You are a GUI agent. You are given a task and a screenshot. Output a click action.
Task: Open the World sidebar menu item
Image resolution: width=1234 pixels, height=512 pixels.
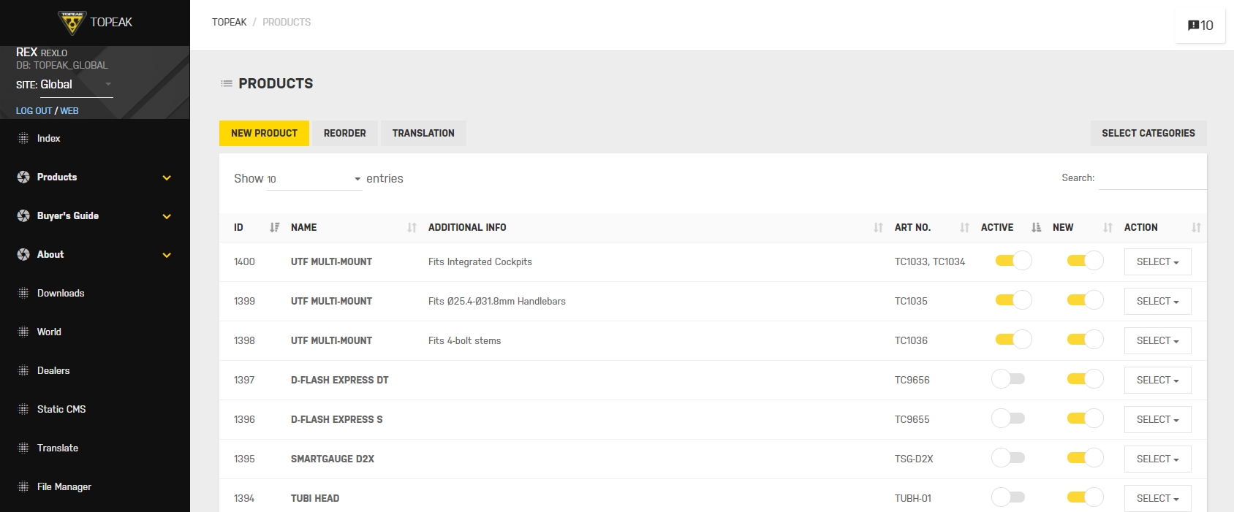point(95,332)
